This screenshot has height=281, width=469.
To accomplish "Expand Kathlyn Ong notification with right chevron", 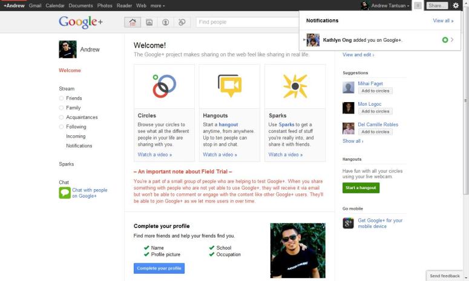I will pos(452,40).
